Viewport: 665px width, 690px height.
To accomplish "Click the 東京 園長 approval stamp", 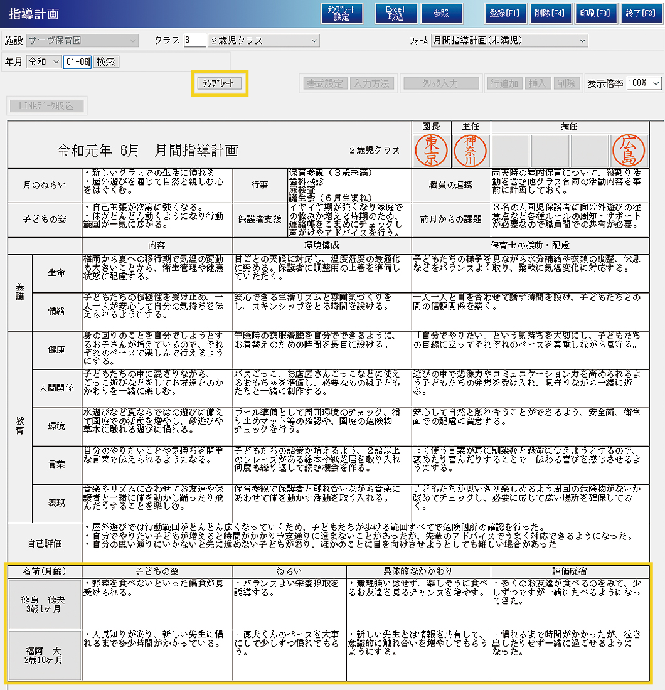I will pyautogui.click(x=432, y=151).
